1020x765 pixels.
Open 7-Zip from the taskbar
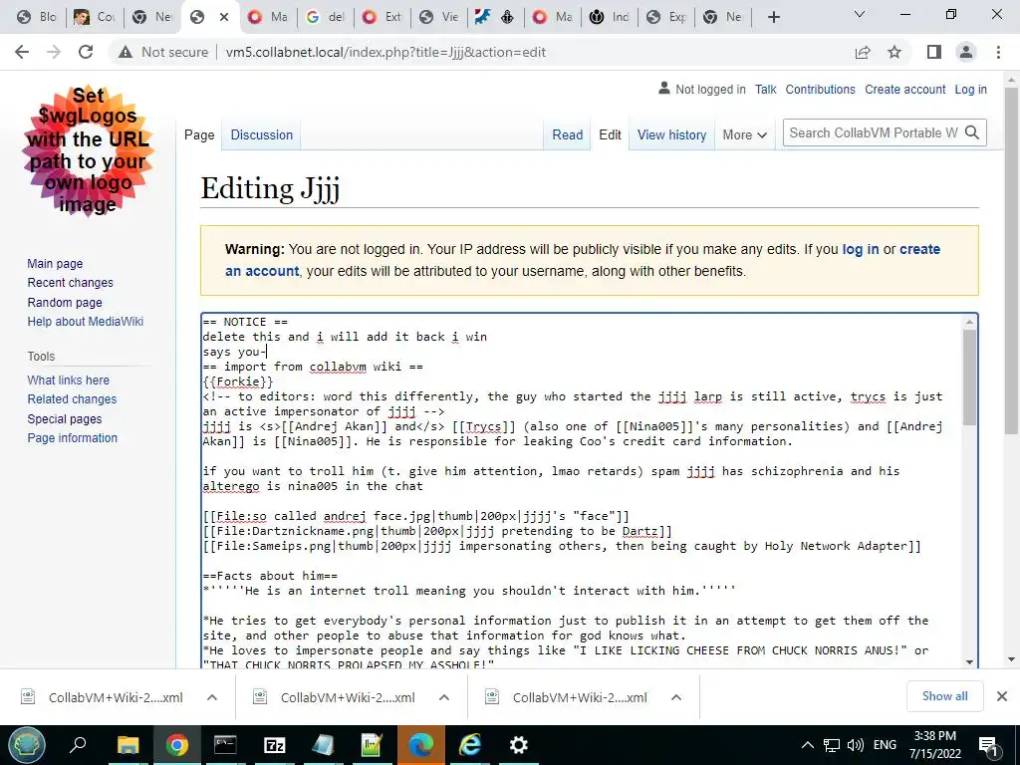[x=275, y=745]
